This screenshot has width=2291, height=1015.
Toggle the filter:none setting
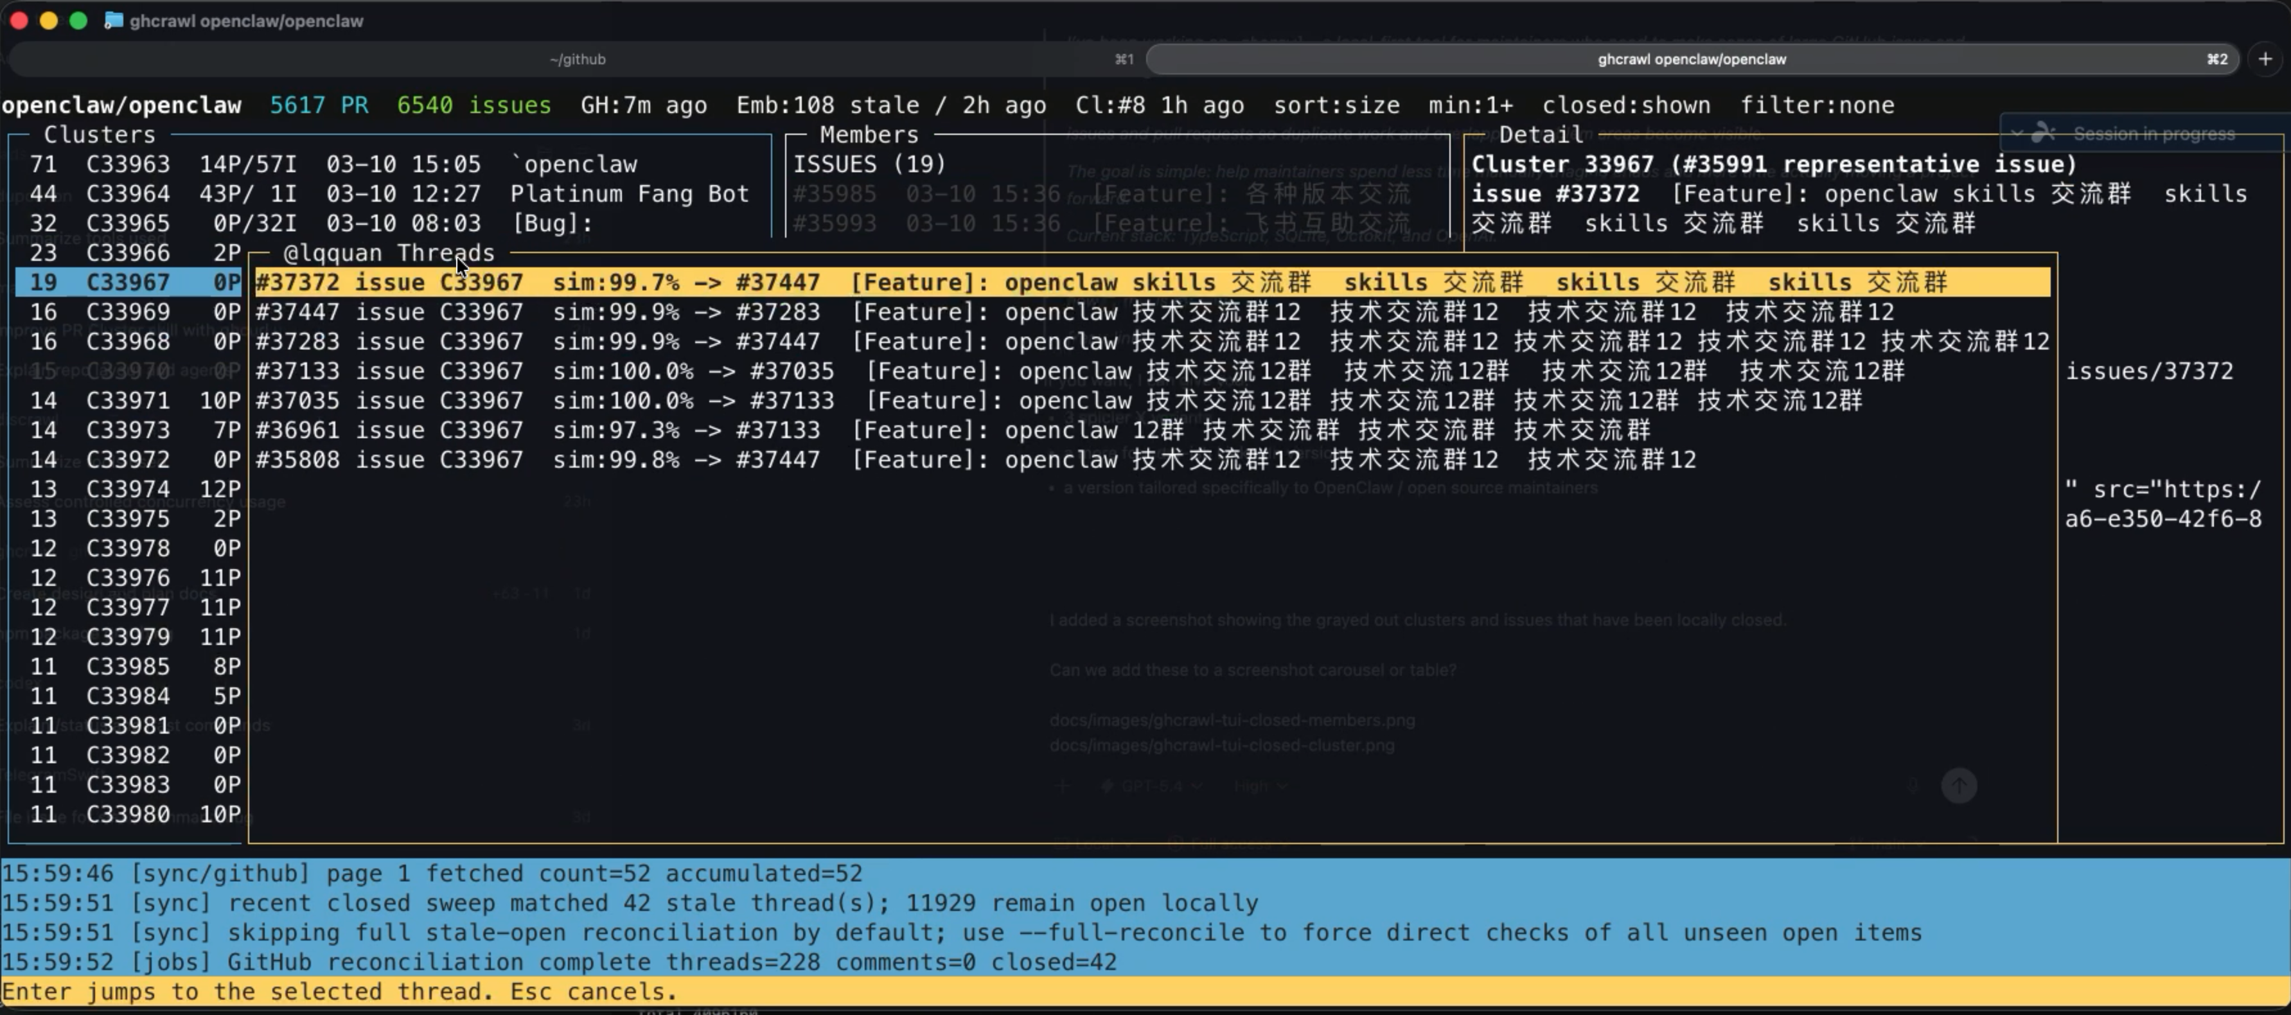[x=1819, y=105]
